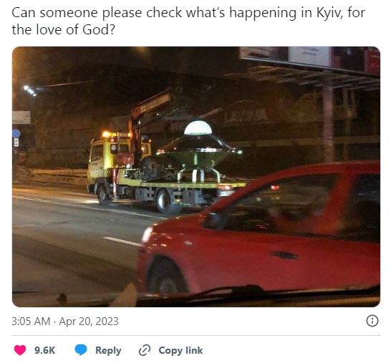Click the glowing white UFO dome

point(198,128)
